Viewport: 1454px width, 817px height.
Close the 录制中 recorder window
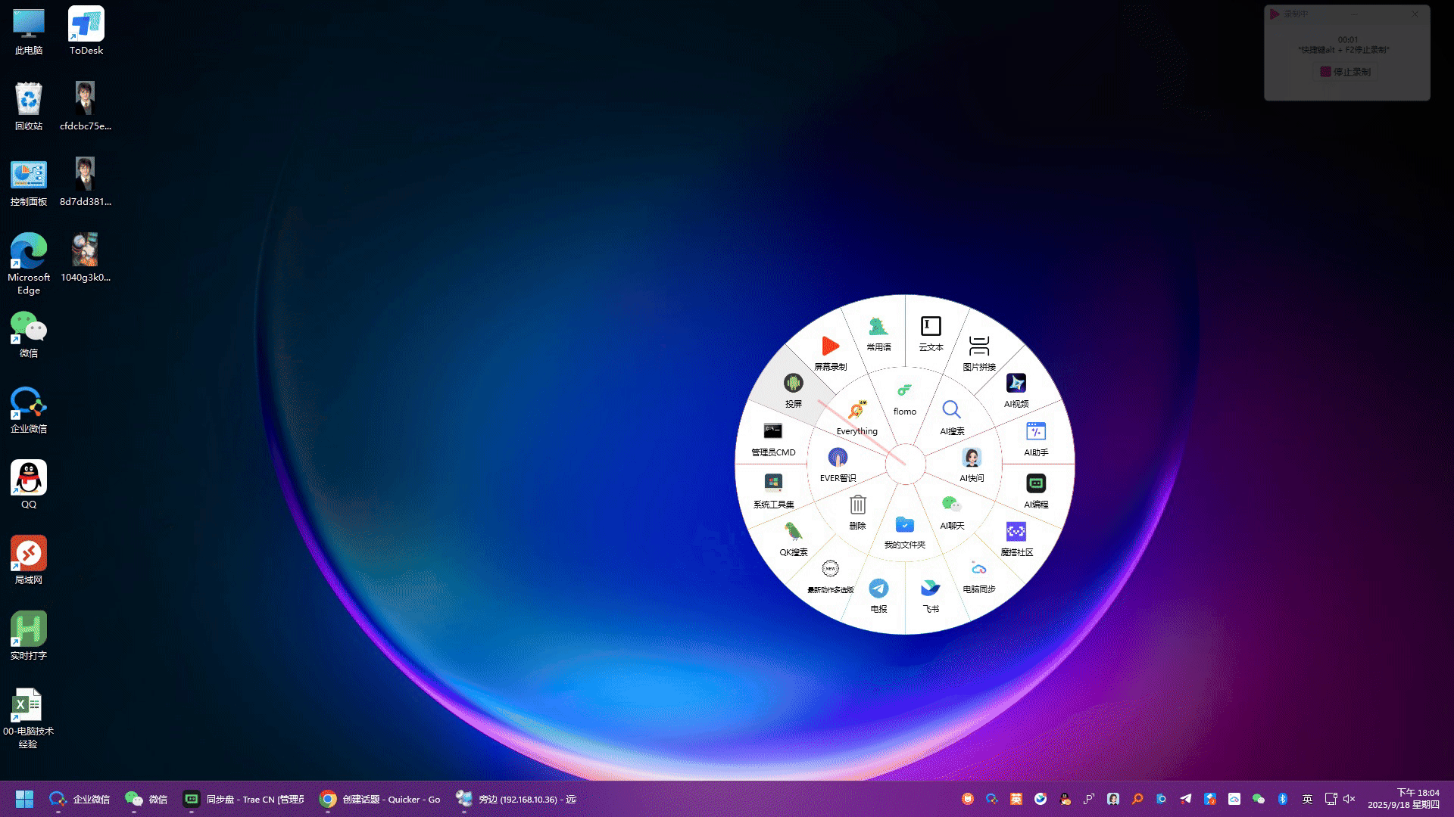(1414, 14)
